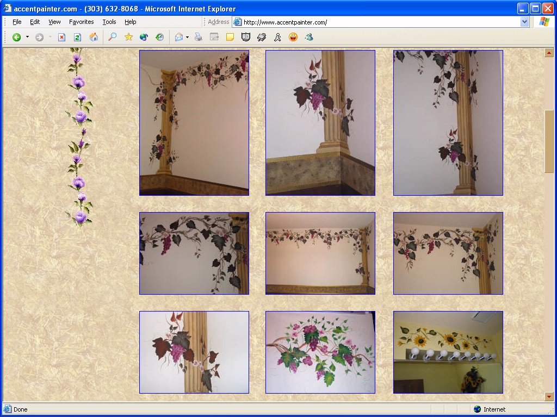Refresh the current page

point(77,37)
